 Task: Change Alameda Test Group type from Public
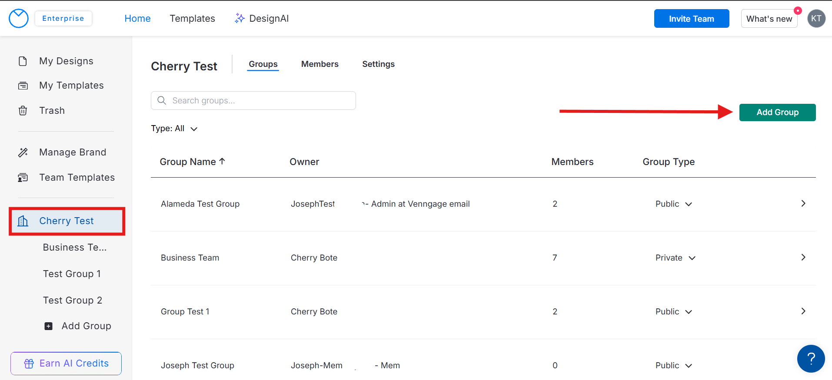coord(674,204)
